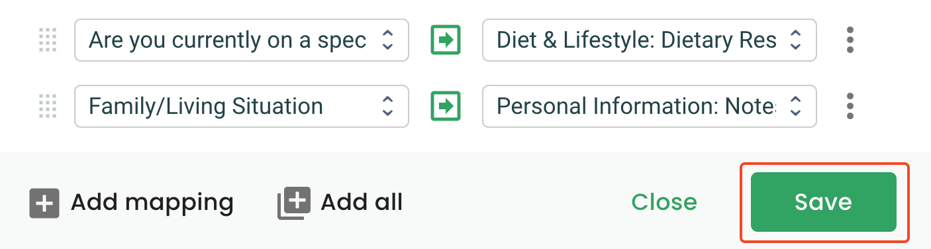Expand the Personal Information: Notes dropdown
931x249 pixels.
point(650,106)
